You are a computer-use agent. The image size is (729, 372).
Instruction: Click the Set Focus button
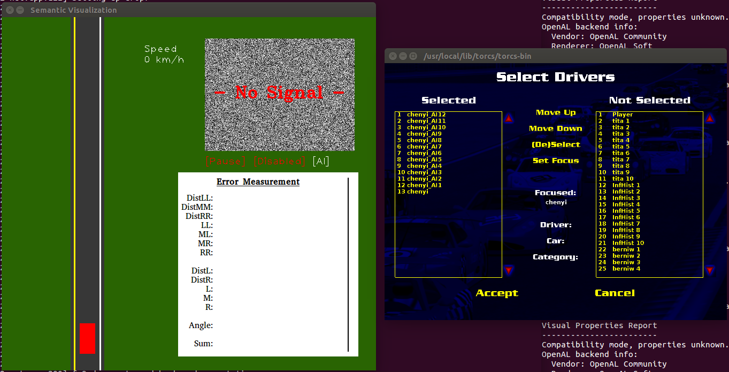pyautogui.click(x=556, y=161)
